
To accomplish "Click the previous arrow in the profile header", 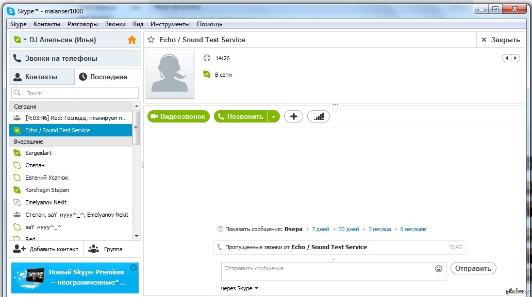I will point(507,58).
